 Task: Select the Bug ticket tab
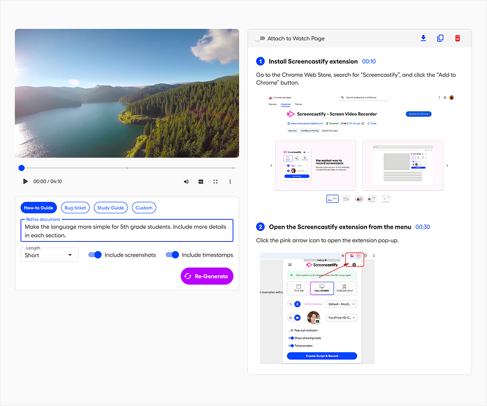pyautogui.click(x=76, y=207)
